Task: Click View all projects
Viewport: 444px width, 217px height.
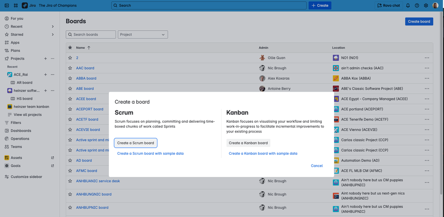Action: click(28, 115)
